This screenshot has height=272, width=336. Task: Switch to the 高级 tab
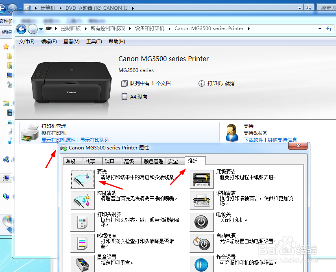click(x=131, y=161)
